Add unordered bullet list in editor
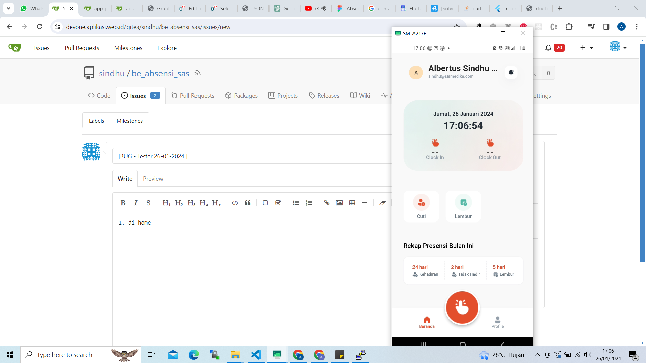 coord(296,203)
